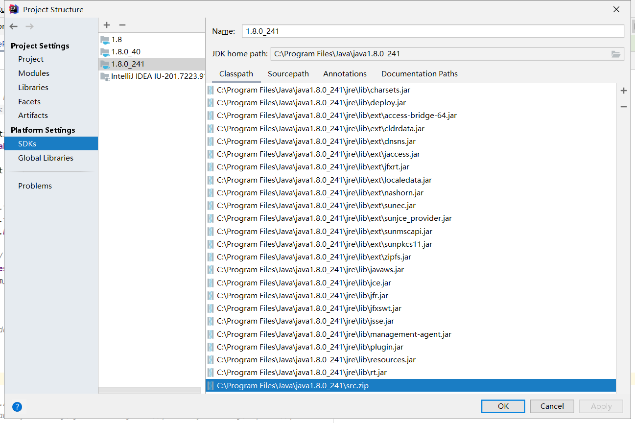Click the sunec.jar archive icon
The width and height of the screenshot is (635, 423).
[211, 206]
